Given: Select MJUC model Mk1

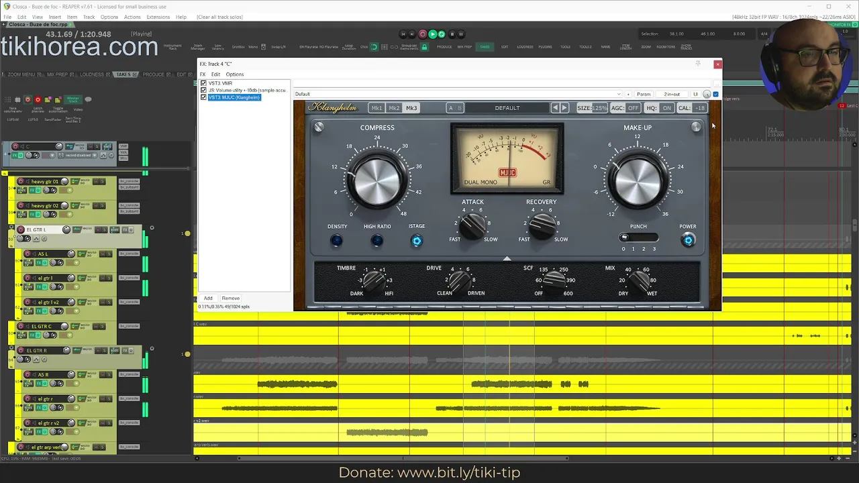Looking at the screenshot, I should pyautogui.click(x=376, y=108).
